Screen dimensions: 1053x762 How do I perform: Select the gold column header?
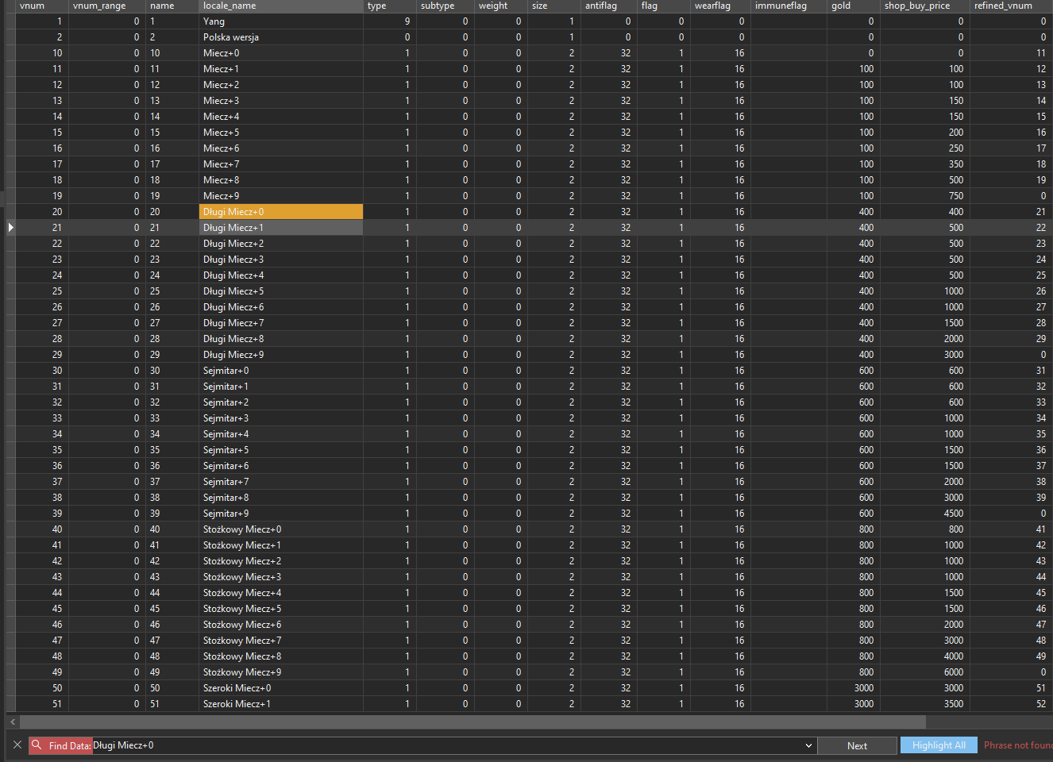[853, 6]
